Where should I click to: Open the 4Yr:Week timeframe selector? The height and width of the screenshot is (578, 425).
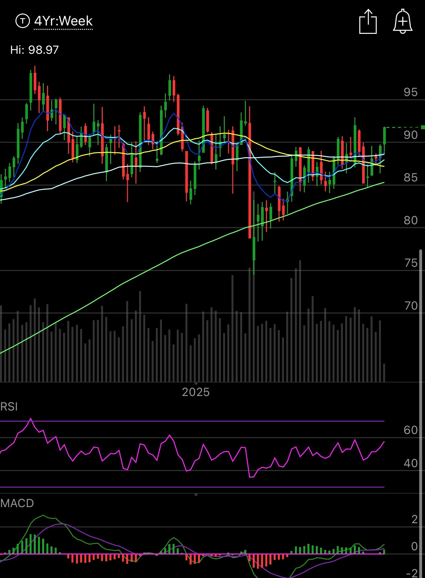coord(63,21)
